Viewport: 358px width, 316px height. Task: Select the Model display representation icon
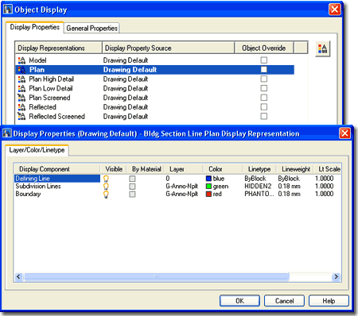coord(21,60)
